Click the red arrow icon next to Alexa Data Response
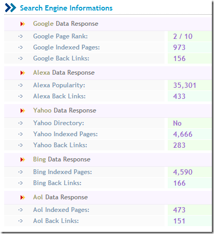214x234 pixels. coord(23,73)
